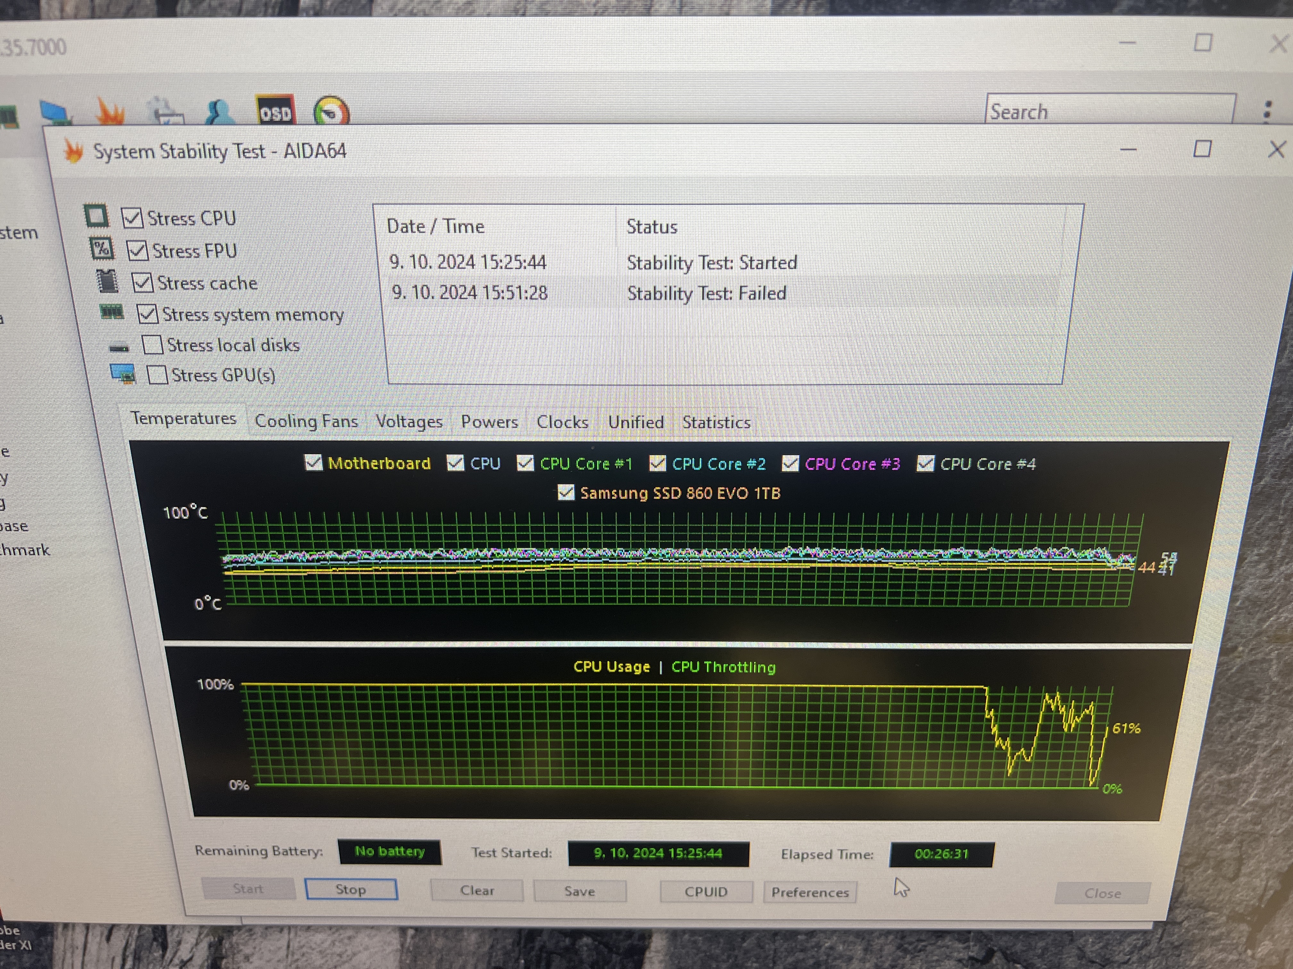Screen dimensions: 1293x969
Task: Click the percent icon beside Stress FPU
Action: click(x=102, y=248)
